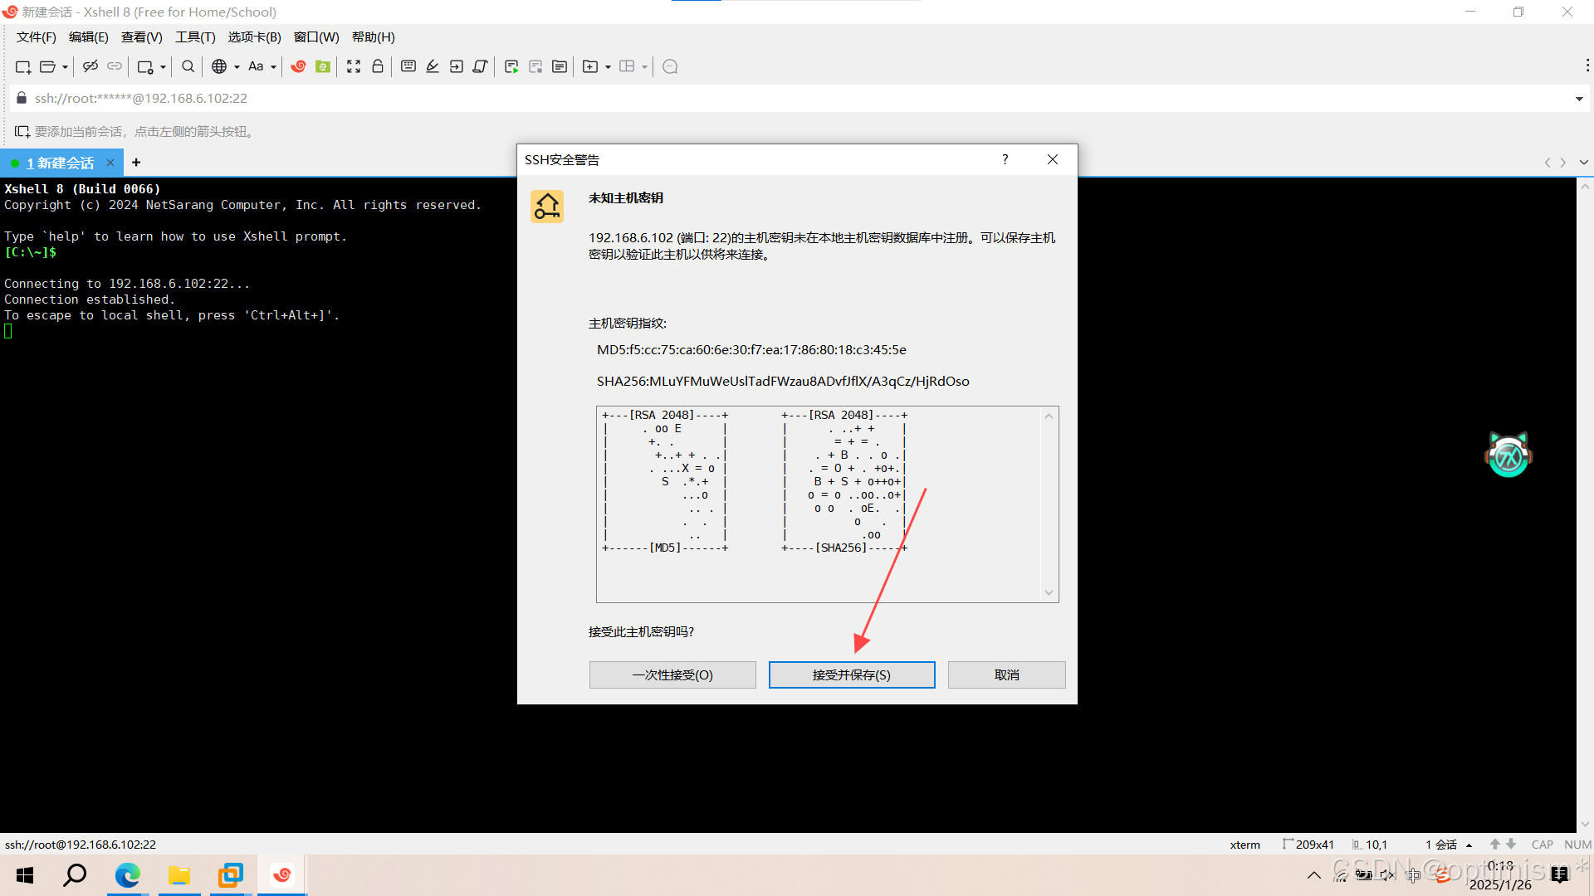Click the lock screen padlock icon
The height and width of the screenshot is (896, 1594).
pyautogui.click(x=378, y=66)
